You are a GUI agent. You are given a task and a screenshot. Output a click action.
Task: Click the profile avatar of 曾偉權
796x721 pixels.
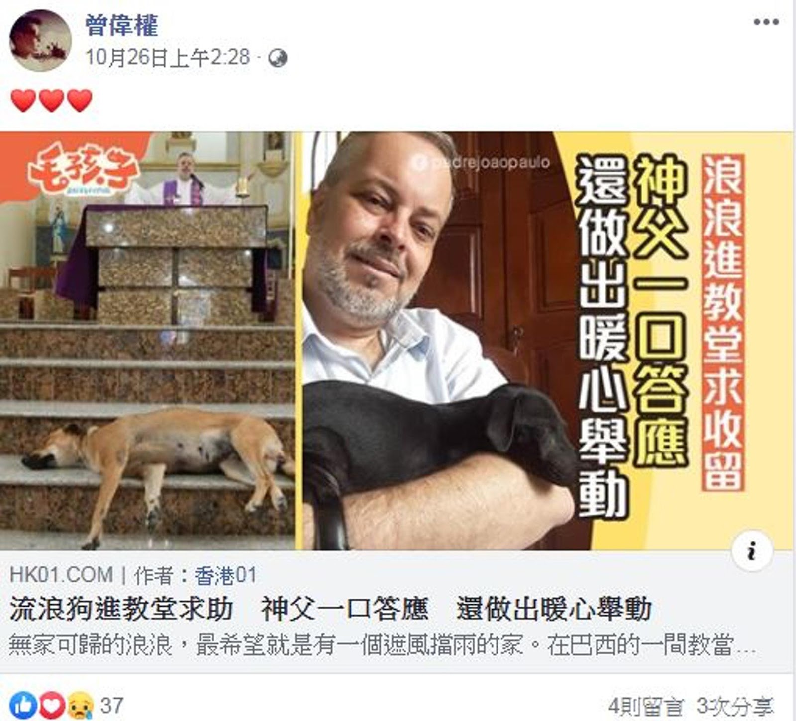[40, 41]
